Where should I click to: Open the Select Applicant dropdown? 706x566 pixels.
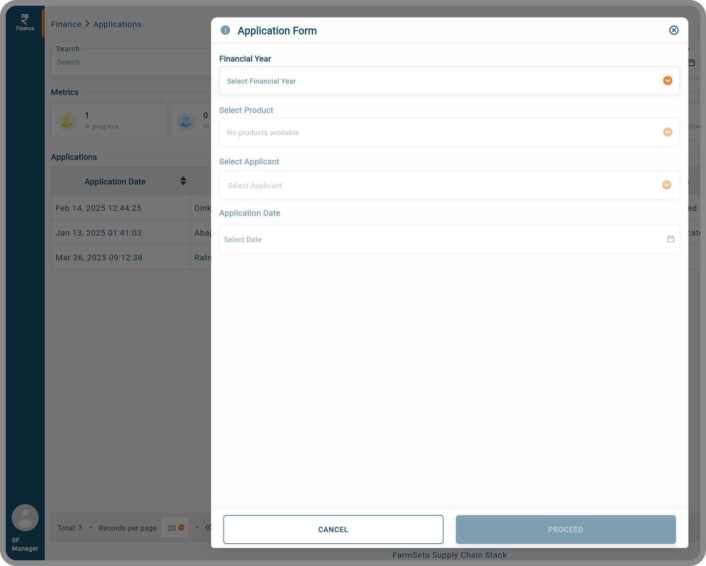pos(449,185)
